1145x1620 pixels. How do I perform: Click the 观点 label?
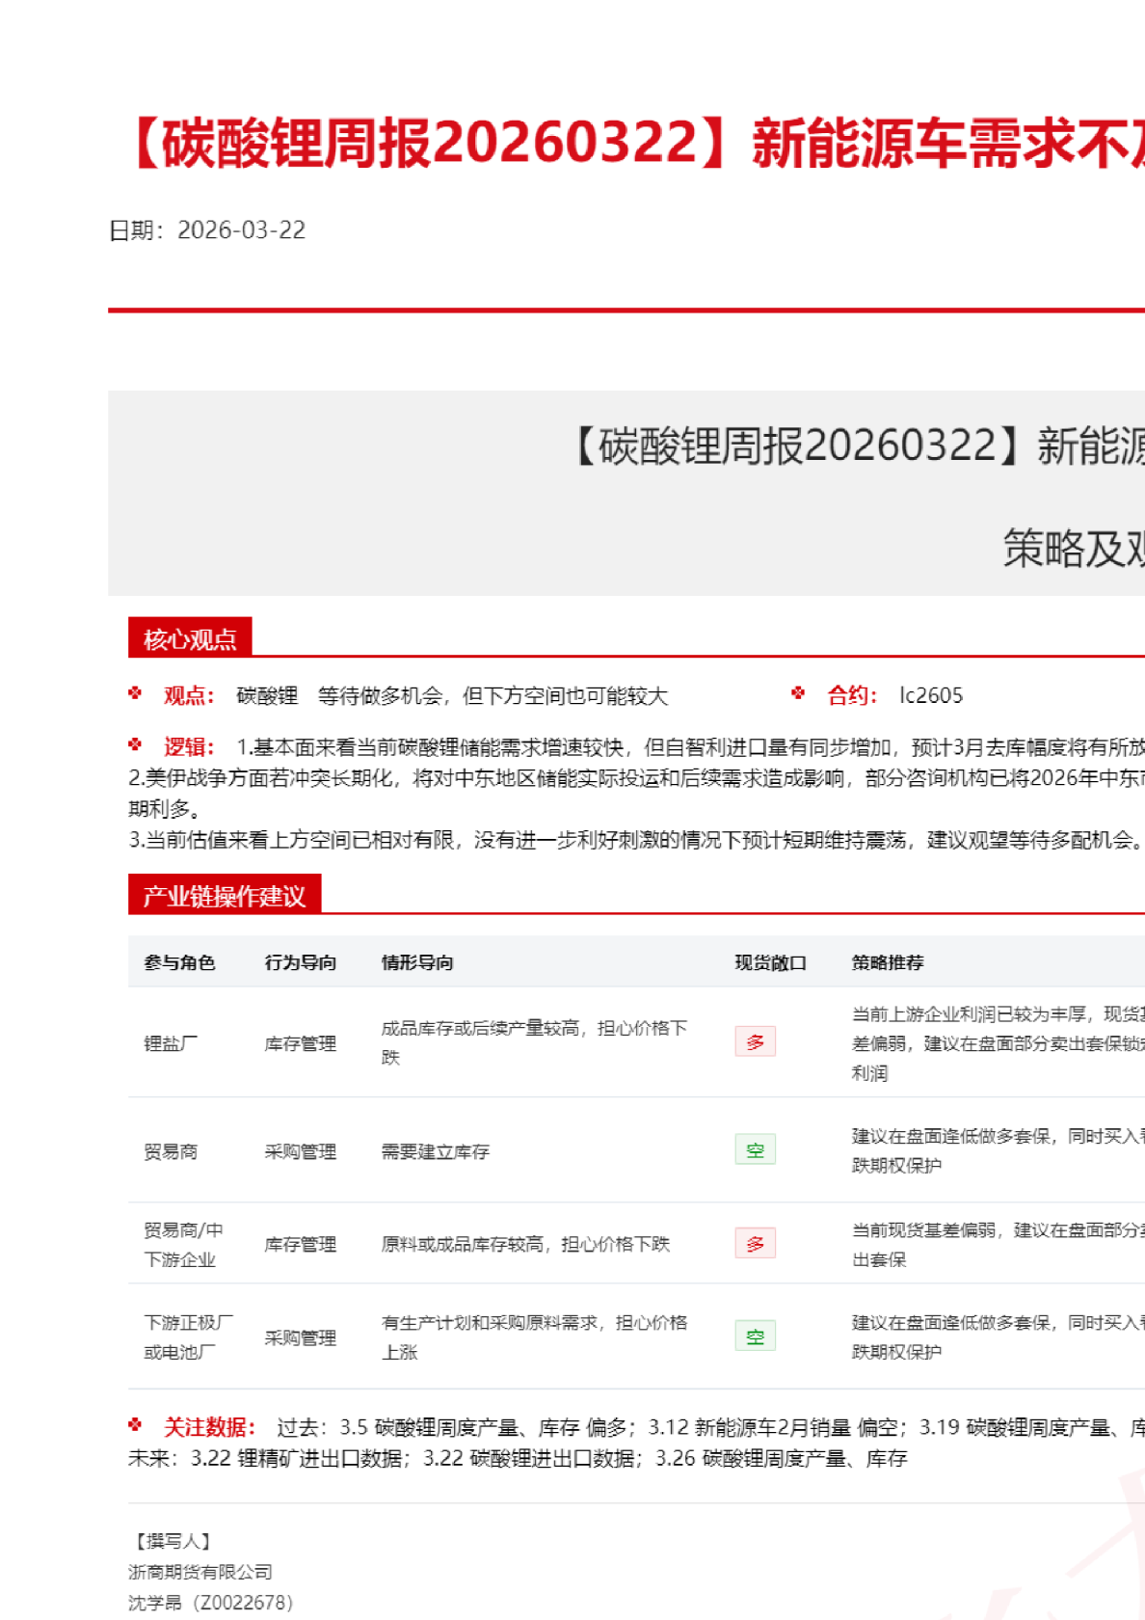tap(189, 695)
